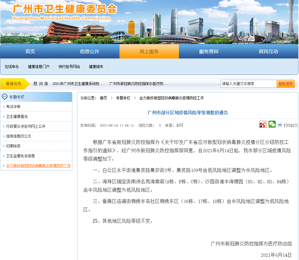Viewport: 299px width, 260px height.
Task: Open 信用信息双公示 sidebar item
Action: tap(19, 136)
